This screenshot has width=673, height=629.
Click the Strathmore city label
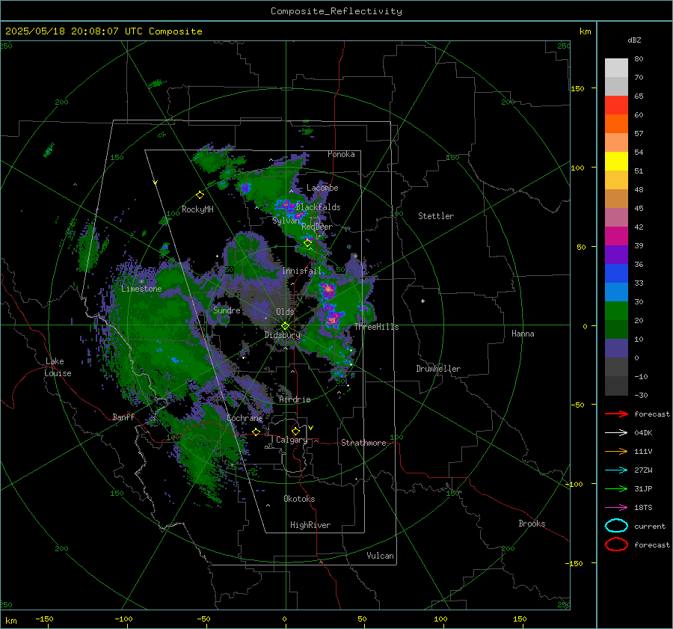coord(363,443)
